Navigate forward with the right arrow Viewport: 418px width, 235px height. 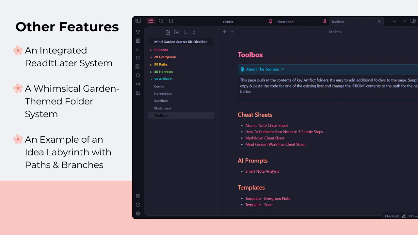click(x=233, y=32)
